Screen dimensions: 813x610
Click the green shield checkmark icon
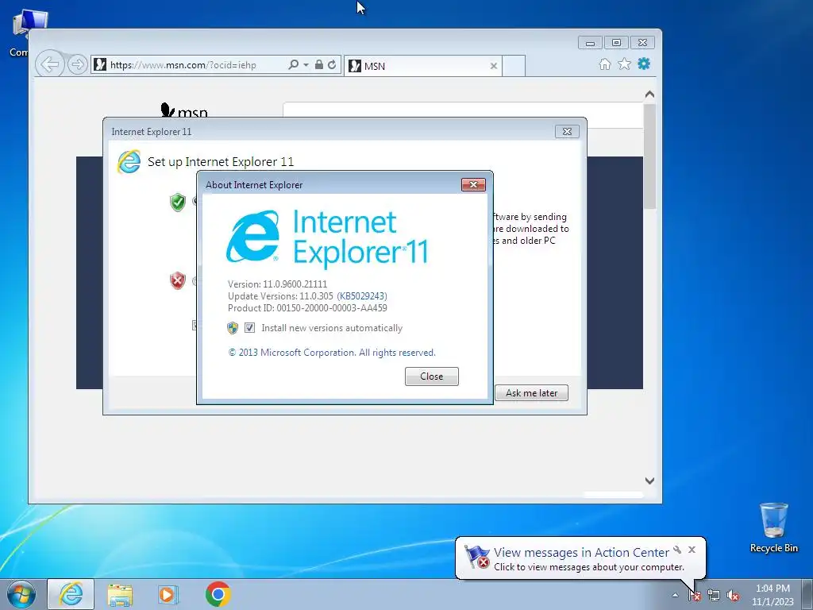[x=177, y=202]
